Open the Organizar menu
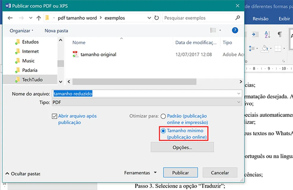The image size is (293, 190). pos(21,31)
